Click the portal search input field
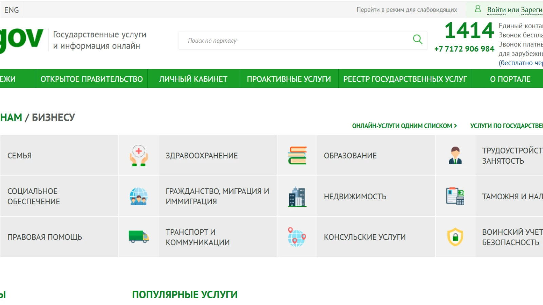Image resolution: width=543 pixels, height=305 pixels. pyautogui.click(x=295, y=41)
